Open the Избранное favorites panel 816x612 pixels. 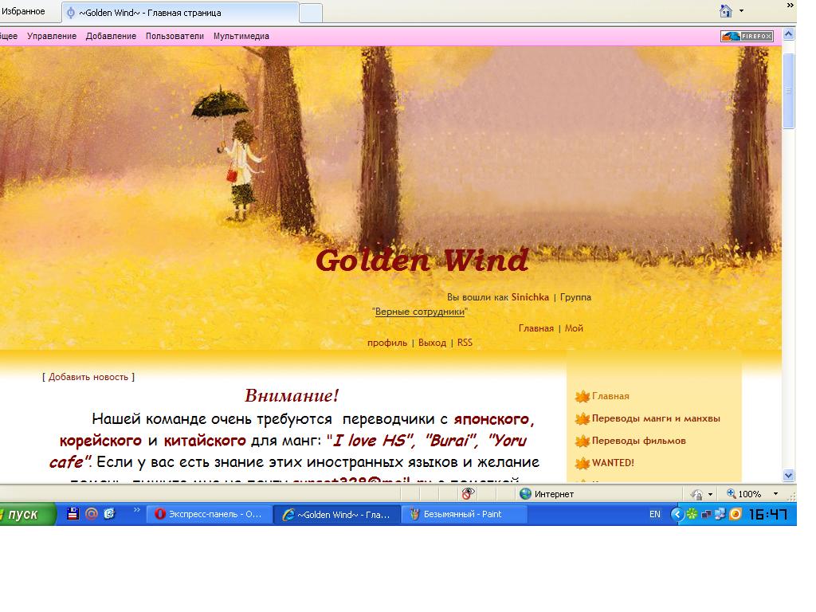[x=23, y=11]
